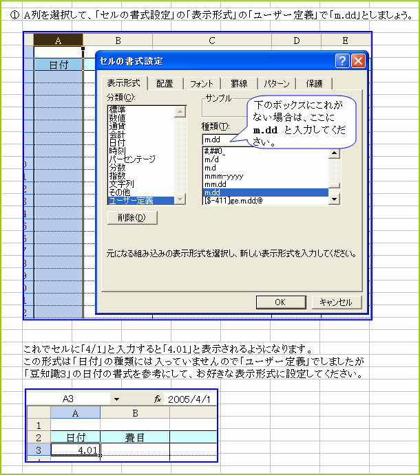Choose the #,##0_ format entry
The height and width of the screenshot is (475, 420).
pyautogui.click(x=266, y=151)
